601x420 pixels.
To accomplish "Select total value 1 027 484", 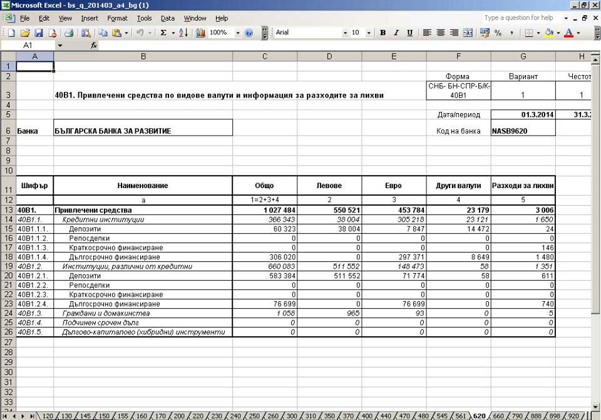I will [264, 210].
